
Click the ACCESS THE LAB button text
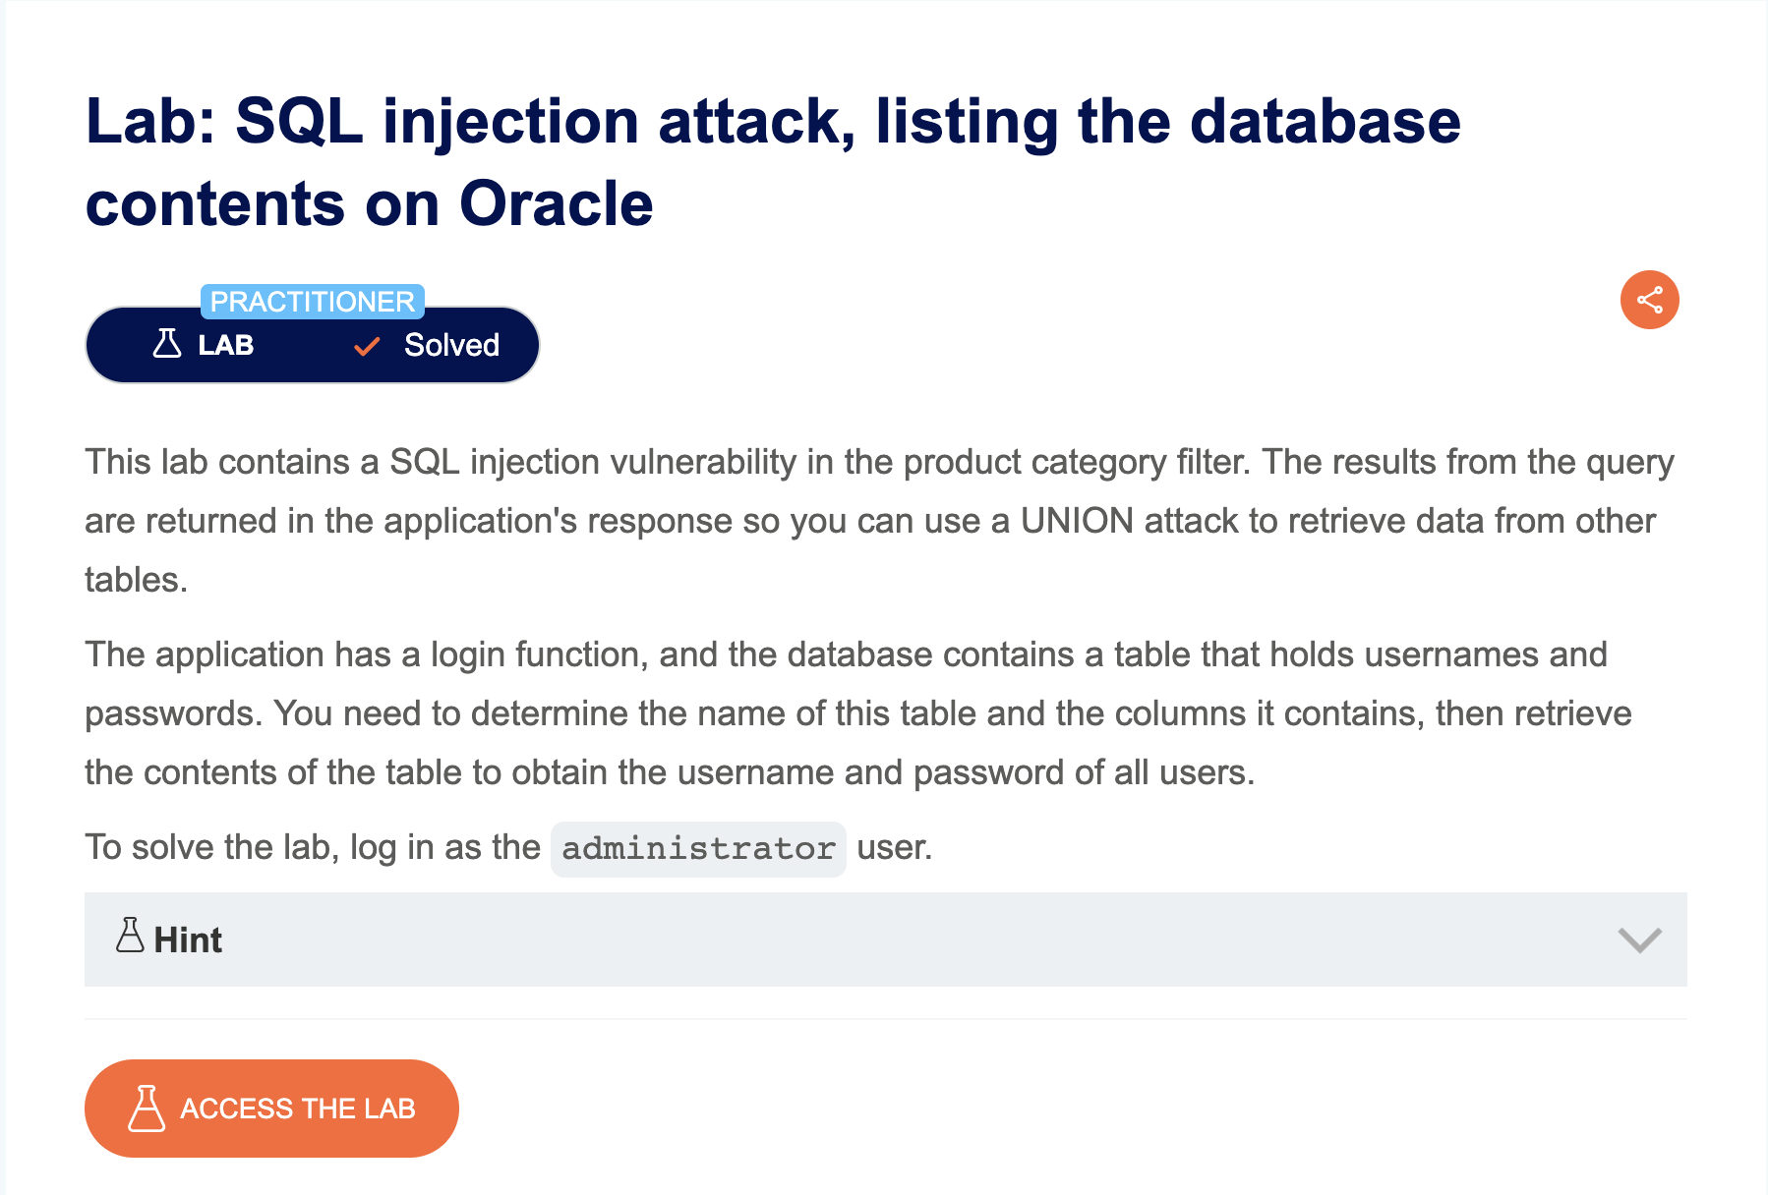(x=298, y=1109)
